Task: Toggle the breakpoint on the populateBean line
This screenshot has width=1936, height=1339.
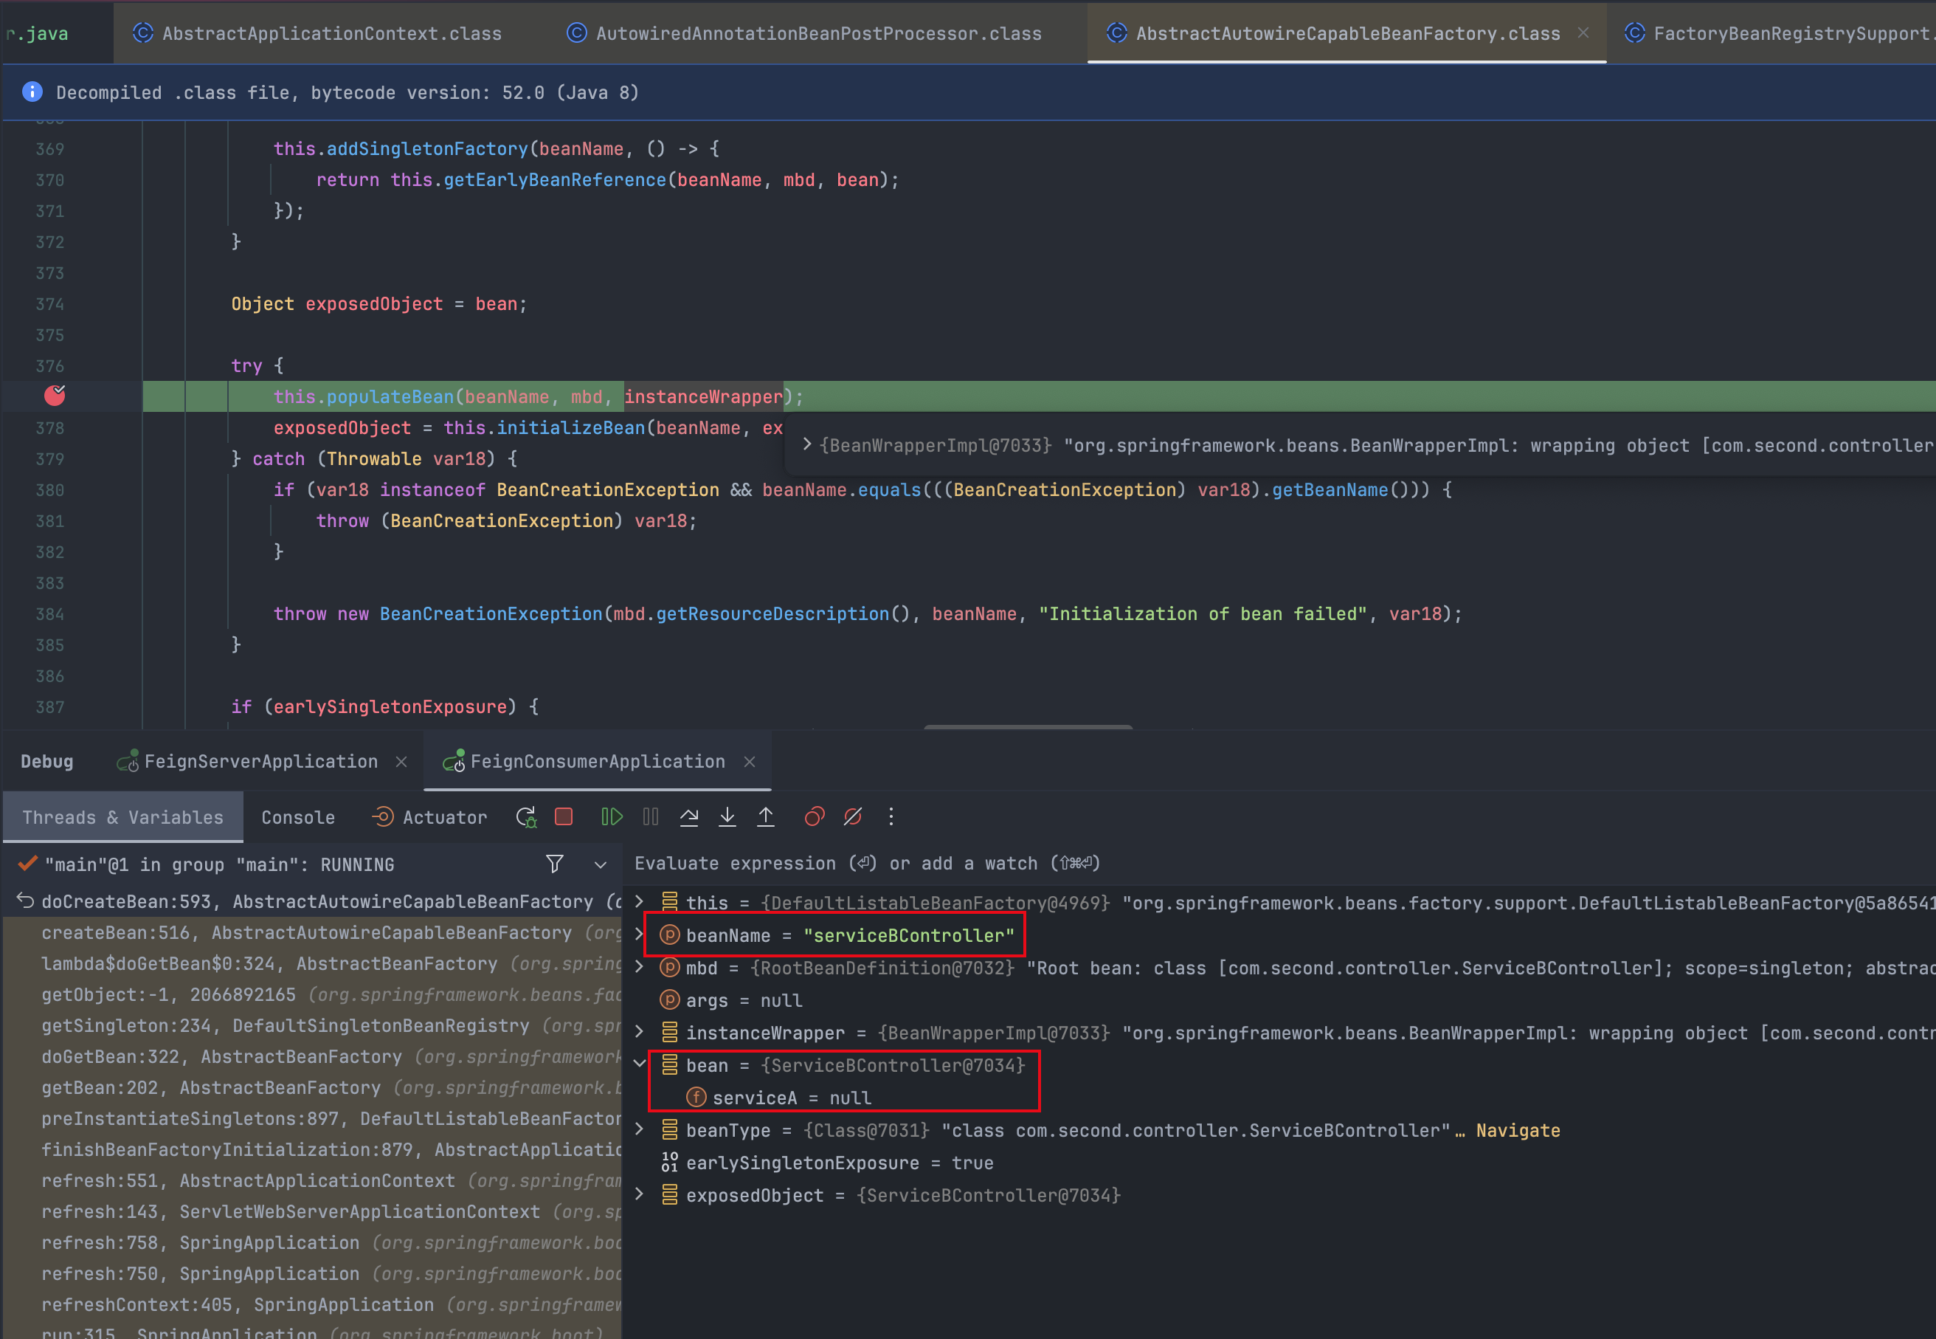Action: pos(55,396)
